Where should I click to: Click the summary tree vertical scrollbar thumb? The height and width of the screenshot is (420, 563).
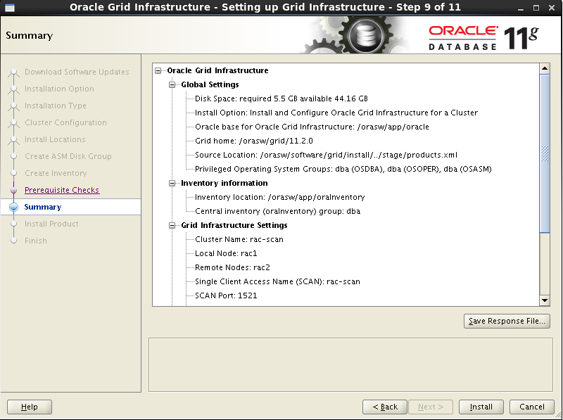coord(545,153)
